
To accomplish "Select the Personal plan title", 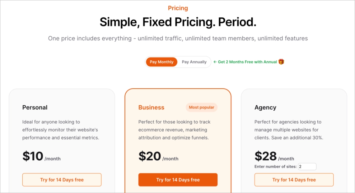I will (35, 107).
